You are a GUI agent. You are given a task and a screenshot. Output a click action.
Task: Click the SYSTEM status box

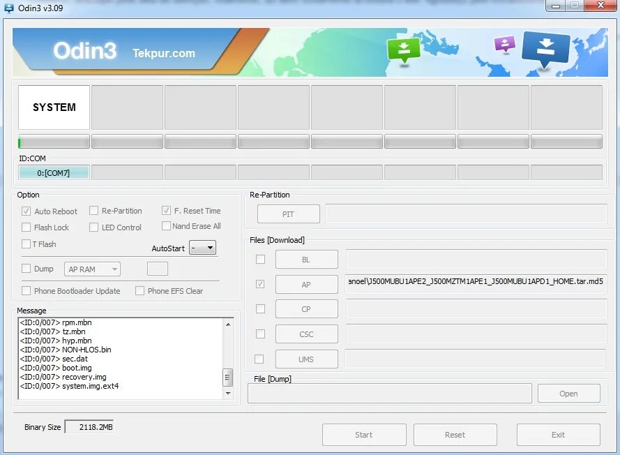point(54,107)
